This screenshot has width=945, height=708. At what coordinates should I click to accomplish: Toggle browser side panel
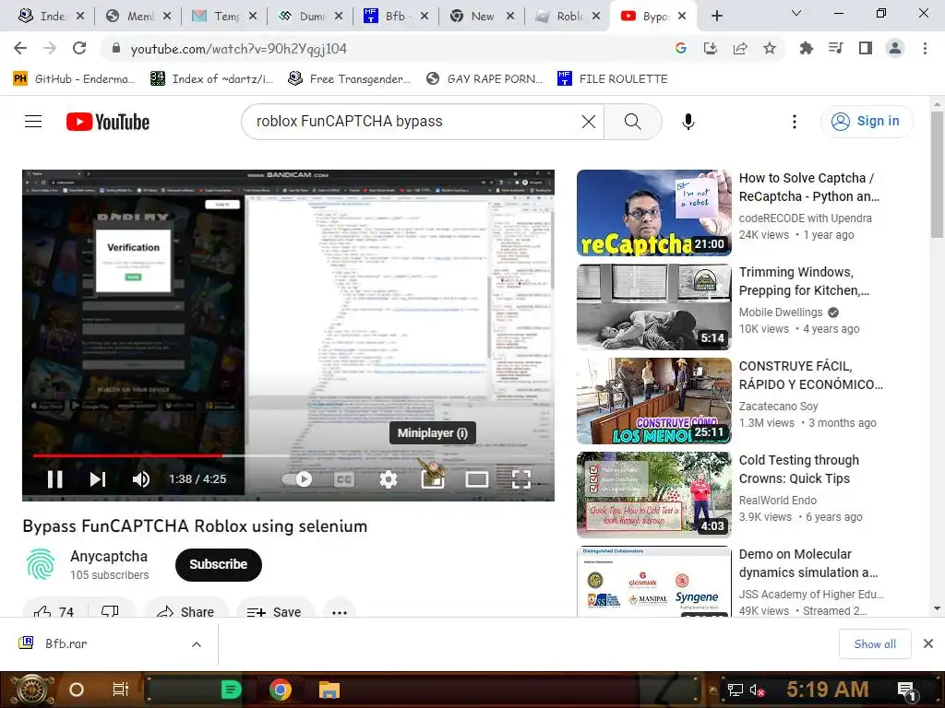tap(866, 48)
